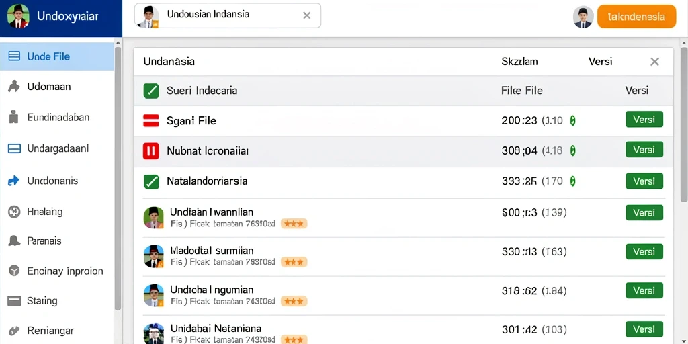The height and width of the screenshot is (344, 688).
Task: Click the Undoxyiaiar logo avatar
Action: 18,17
